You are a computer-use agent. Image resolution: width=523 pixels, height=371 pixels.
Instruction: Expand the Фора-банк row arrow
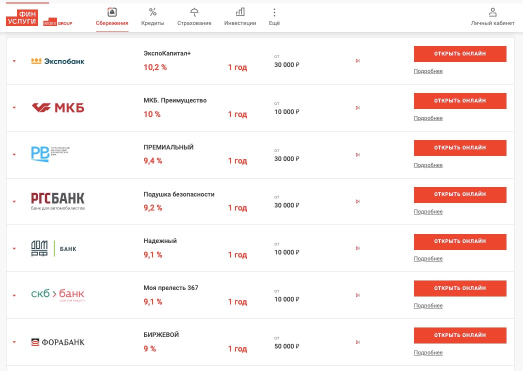[14, 342]
